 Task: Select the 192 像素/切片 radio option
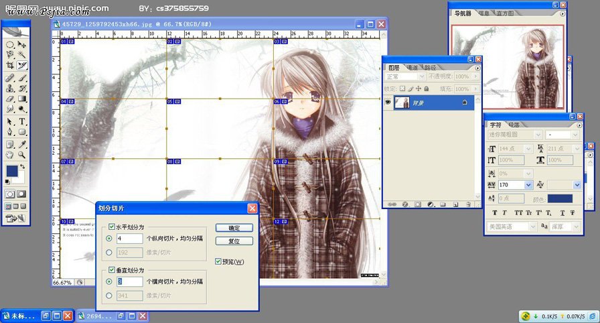point(109,252)
